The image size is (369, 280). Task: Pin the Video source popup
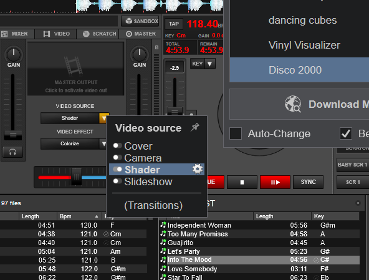coord(195,127)
